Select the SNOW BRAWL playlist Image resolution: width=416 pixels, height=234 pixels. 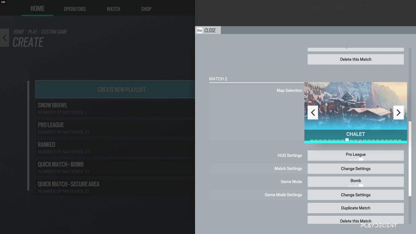tap(115, 108)
